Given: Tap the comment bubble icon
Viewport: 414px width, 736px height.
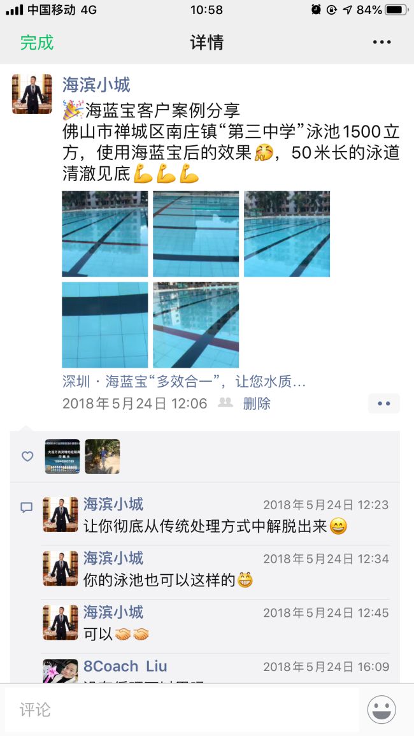Looking at the screenshot, I should tap(27, 507).
